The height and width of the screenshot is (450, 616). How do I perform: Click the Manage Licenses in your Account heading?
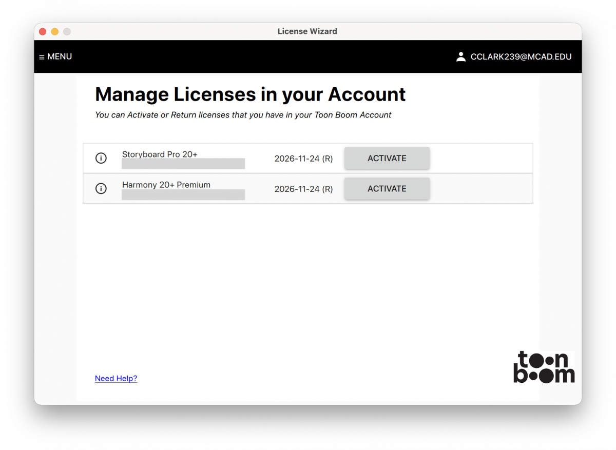[251, 94]
